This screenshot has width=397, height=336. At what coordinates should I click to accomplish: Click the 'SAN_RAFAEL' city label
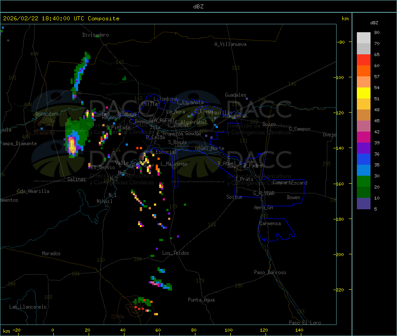click(162, 120)
